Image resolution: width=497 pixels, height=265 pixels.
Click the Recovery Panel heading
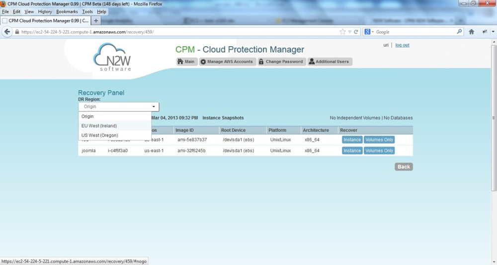pyautogui.click(x=101, y=92)
